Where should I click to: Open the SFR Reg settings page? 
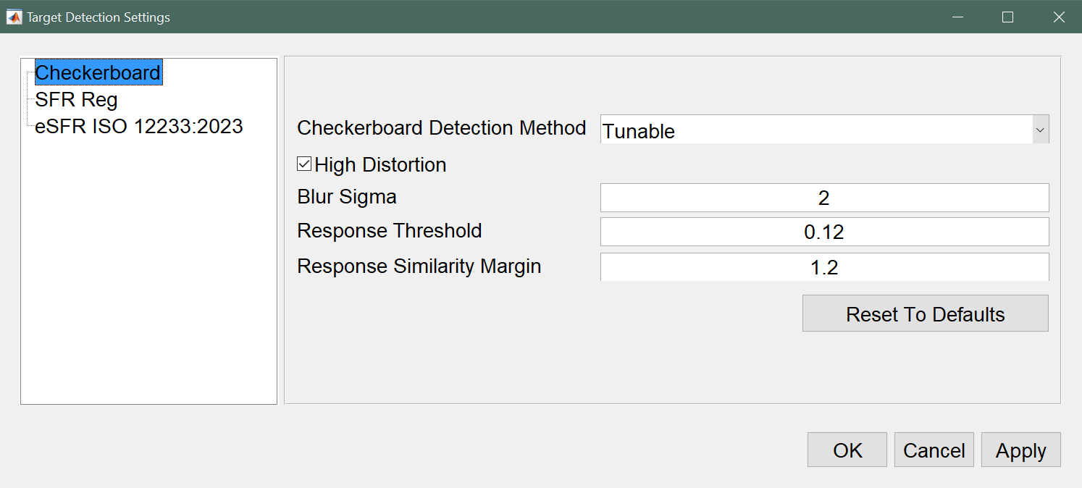point(76,99)
